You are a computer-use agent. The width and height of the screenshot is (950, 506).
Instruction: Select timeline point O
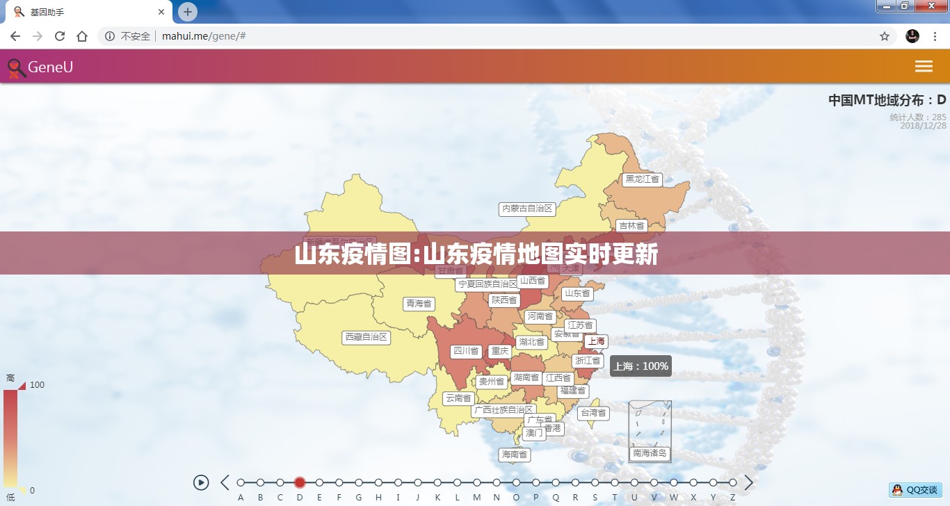[516, 482]
